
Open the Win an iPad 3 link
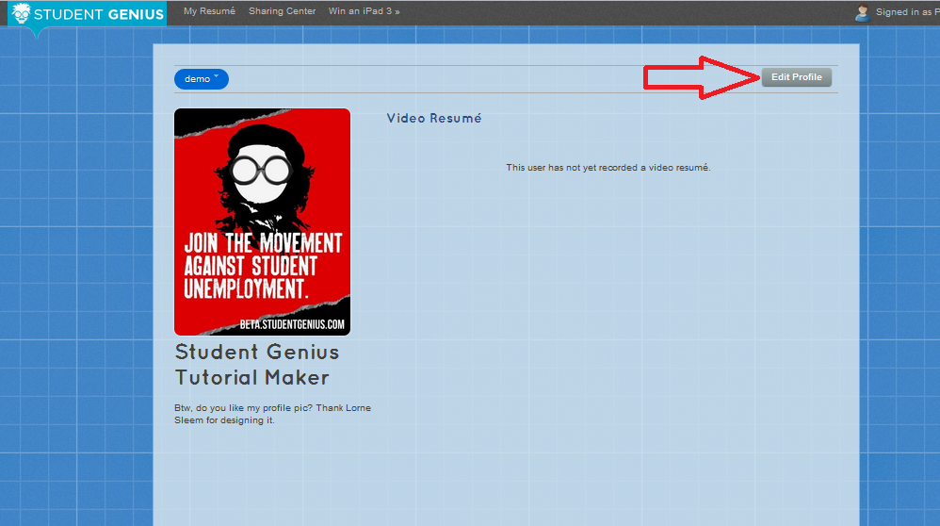(x=364, y=11)
